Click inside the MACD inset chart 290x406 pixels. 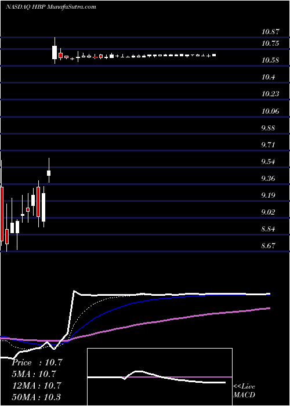(x=159, y=377)
